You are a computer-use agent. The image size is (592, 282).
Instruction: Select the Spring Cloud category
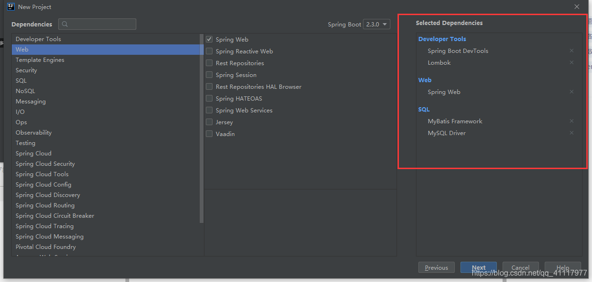click(106, 153)
